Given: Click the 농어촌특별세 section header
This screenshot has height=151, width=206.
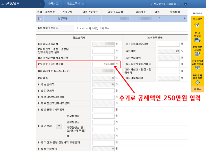Looking at the screenshot, I should pyautogui.click(x=155, y=38).
